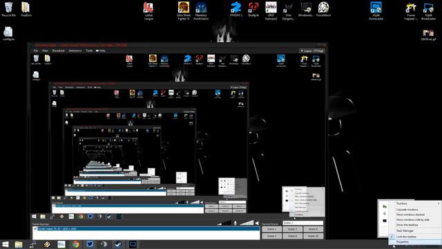Switch to Scene 9
This screenshot has height=249, width=442.
(313, 229)
